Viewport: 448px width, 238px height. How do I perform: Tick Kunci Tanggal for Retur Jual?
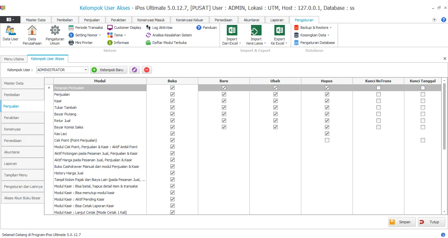coord(423,121)
